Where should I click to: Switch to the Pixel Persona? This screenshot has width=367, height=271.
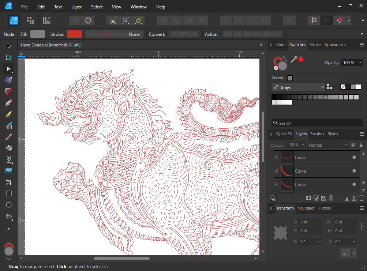(30, 20)
